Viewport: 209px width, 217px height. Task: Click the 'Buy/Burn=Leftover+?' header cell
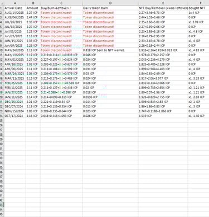point(61,8)
